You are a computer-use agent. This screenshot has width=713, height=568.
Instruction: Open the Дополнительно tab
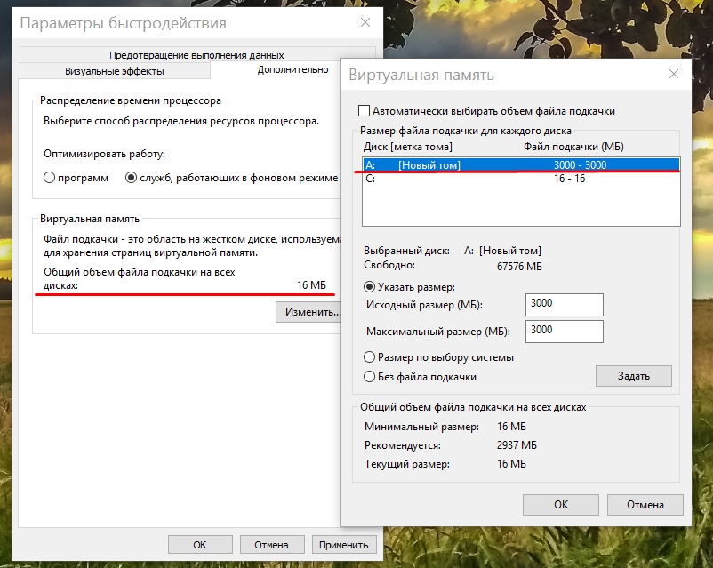(x=292, y=70)
